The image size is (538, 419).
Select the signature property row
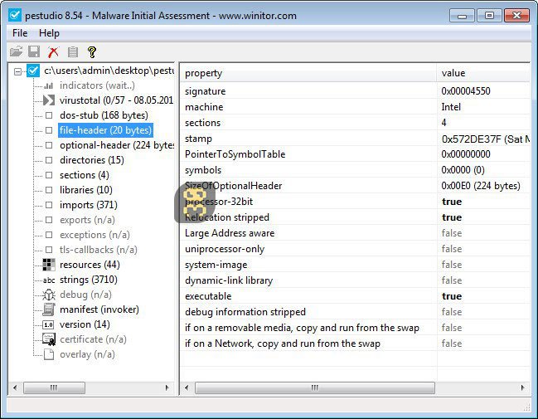click(355, 91)
